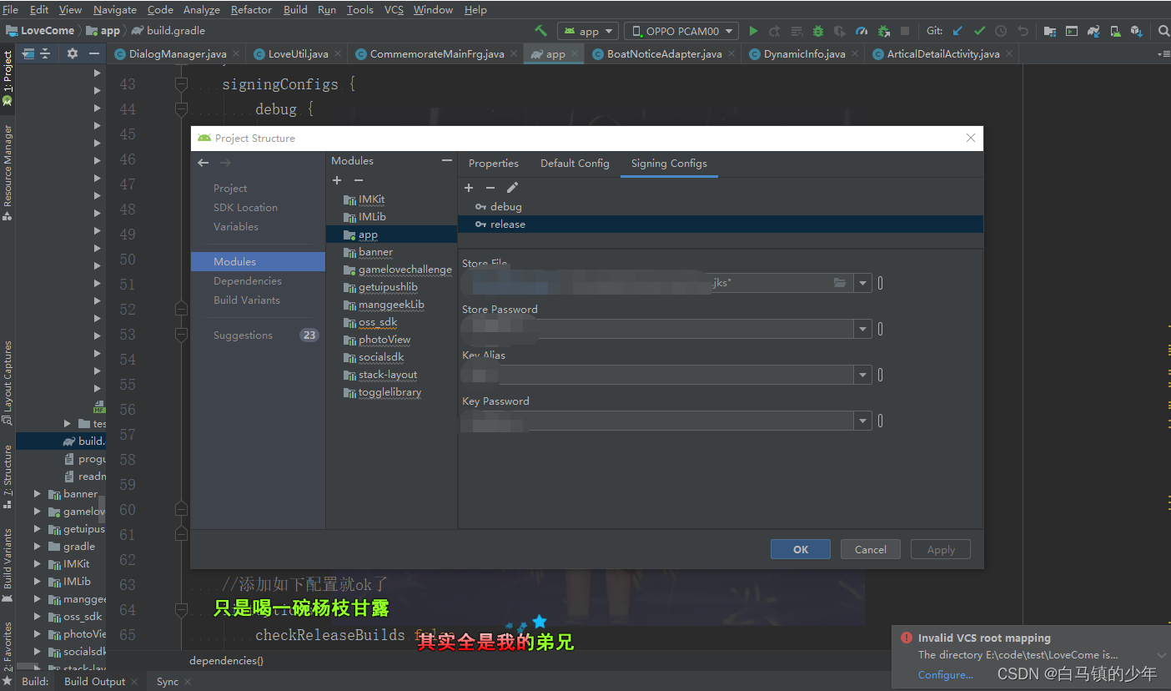
Task: Run the app configuration
Action: click(x=753, y=31)
